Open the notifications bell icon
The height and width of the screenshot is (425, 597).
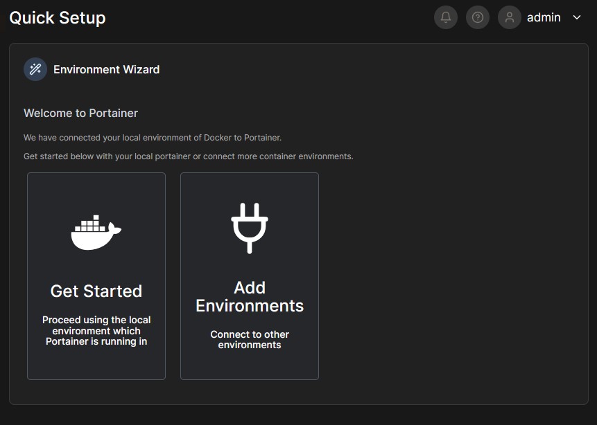click(445, 17)
